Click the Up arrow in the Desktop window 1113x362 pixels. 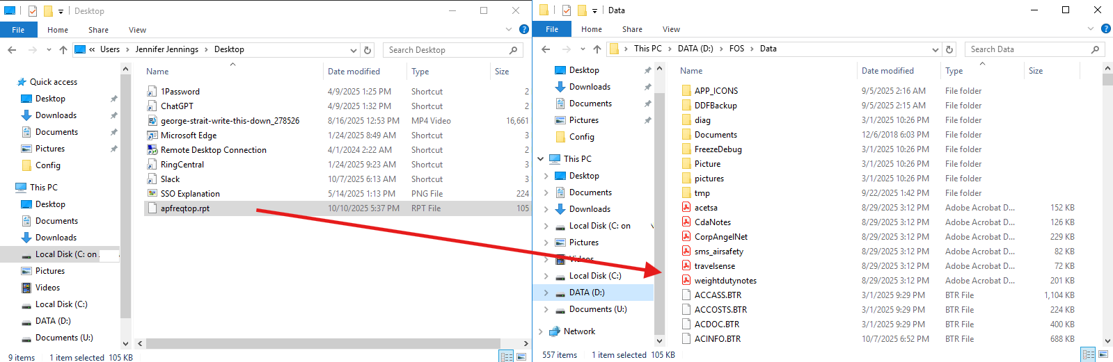click(63, 50)
